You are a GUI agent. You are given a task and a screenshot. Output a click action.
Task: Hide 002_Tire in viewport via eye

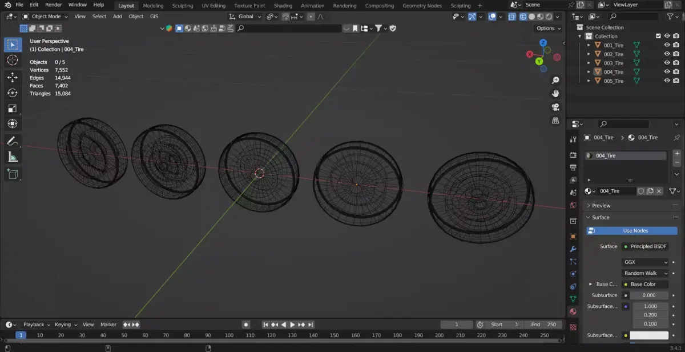click(667, 54)
